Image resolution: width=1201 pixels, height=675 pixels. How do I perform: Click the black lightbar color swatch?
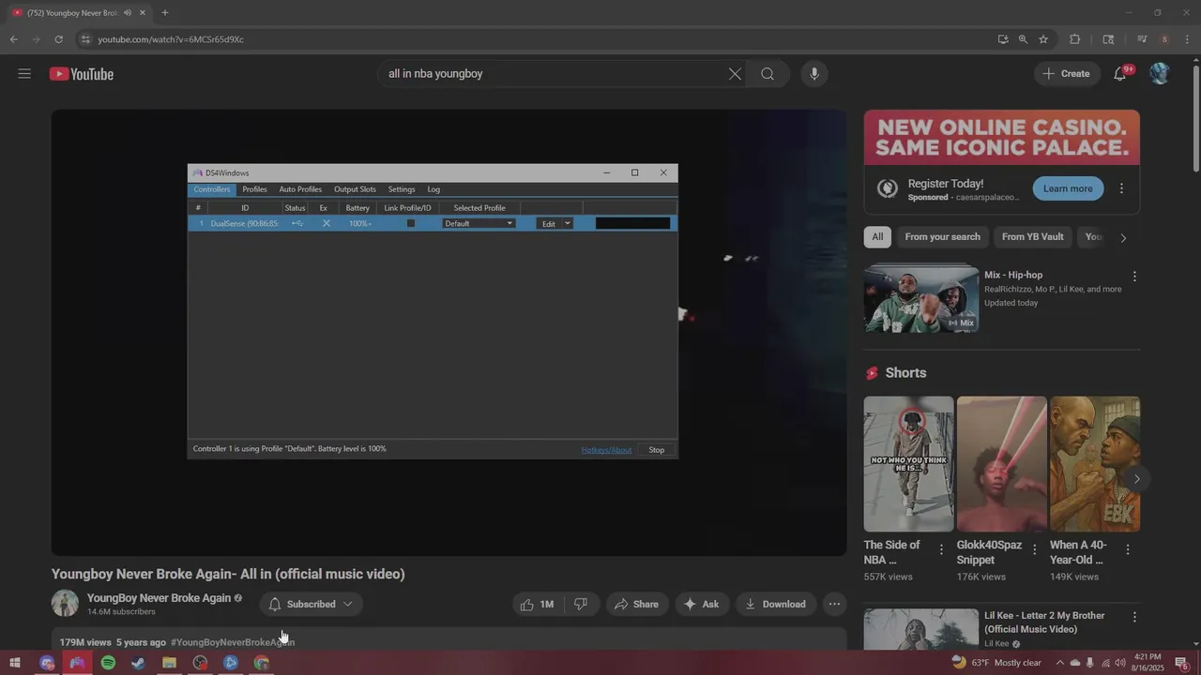coord(632,223)
